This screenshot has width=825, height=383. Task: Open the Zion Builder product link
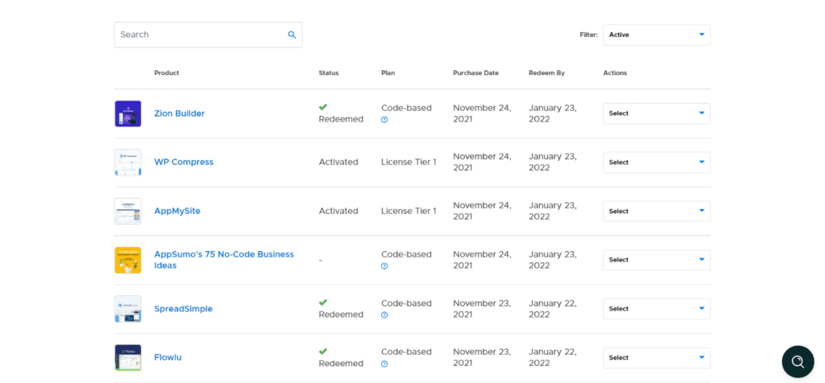(x=180, y=113)
